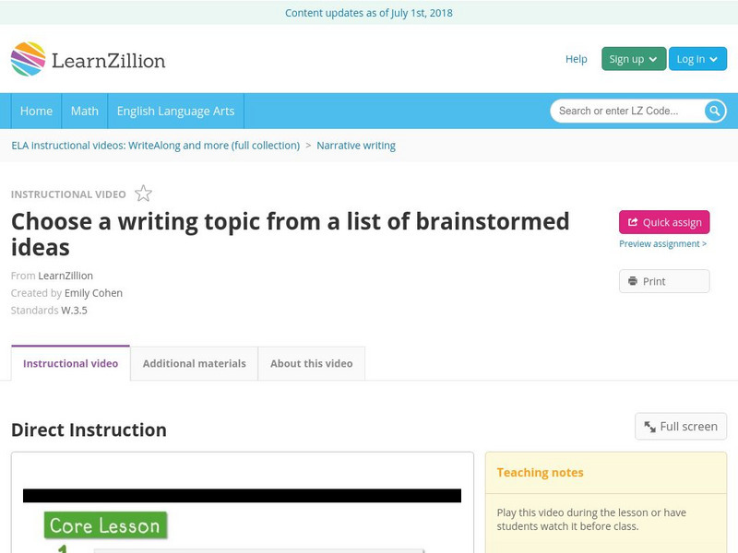
Task: Select the Instructional video tab
Action: click(72, 363)
